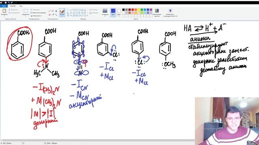Choose the Curve shape

tap(71, 10)
